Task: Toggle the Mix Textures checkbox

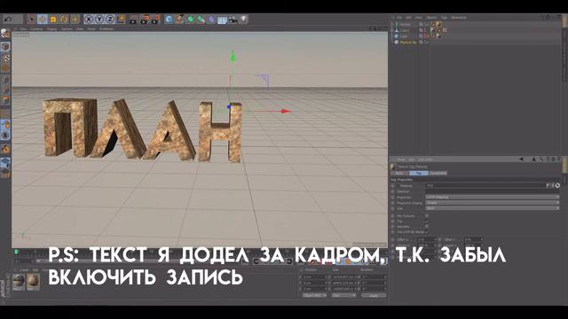Action: click(x=427, y=216)
